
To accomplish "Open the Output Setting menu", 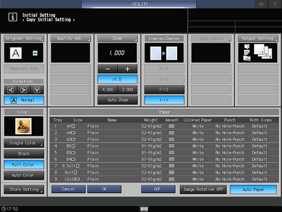I will 258,38.
